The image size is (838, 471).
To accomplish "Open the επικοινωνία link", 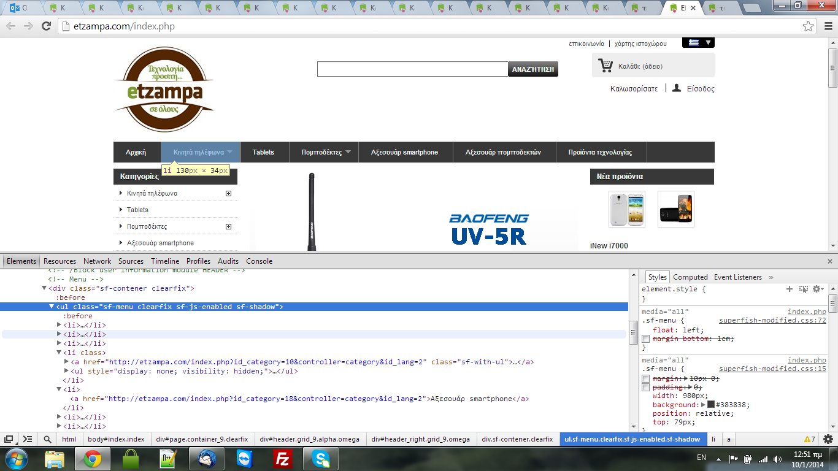I will (x=586, y=44).
